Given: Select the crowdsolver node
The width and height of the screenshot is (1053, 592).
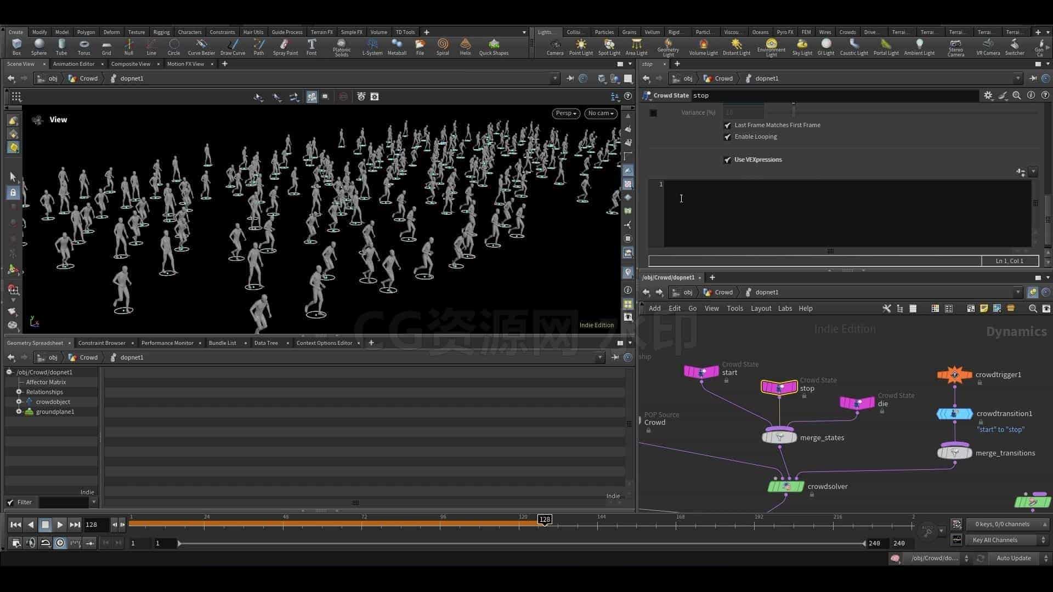Looking at the screenshot, I should (786, 486).
